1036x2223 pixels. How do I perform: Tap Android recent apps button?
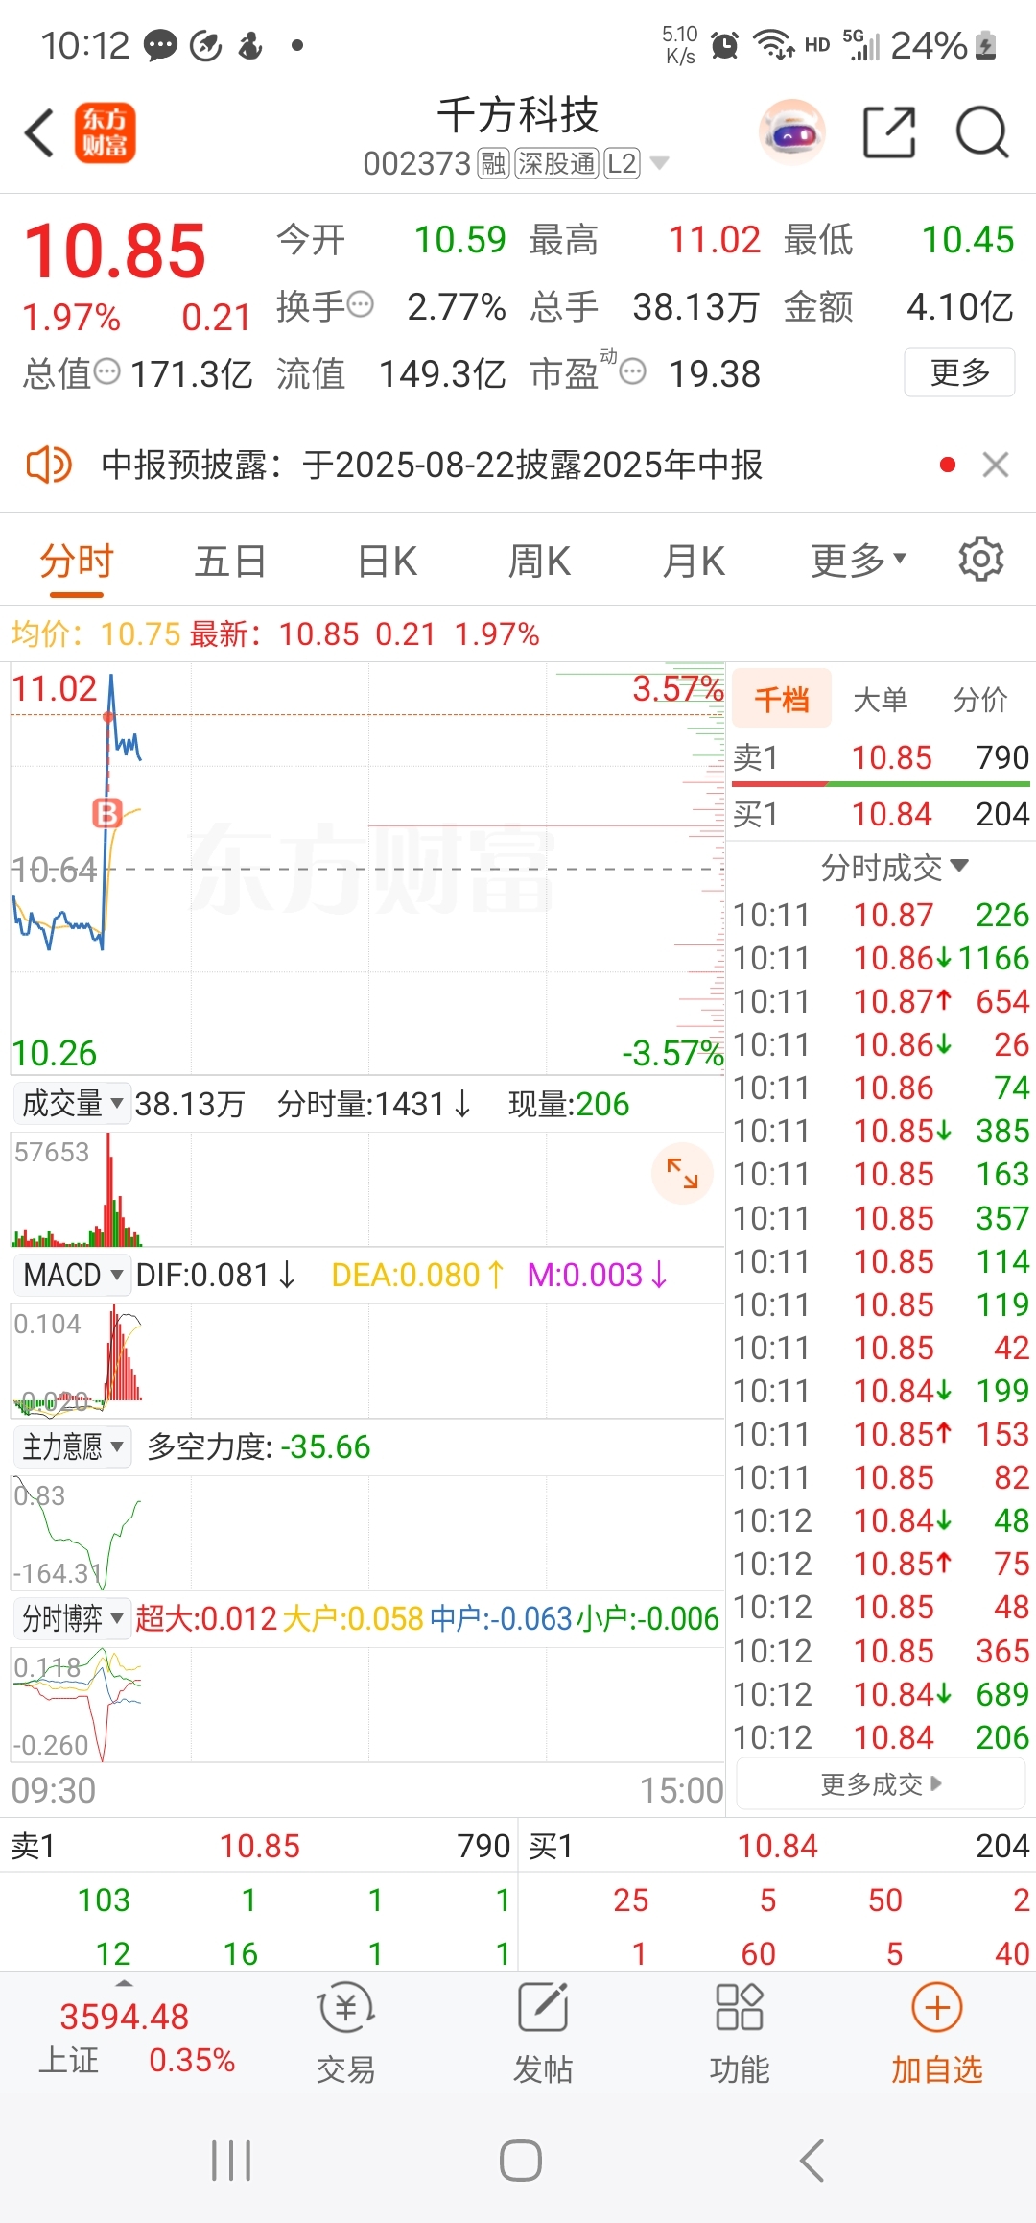[231, 2161]
